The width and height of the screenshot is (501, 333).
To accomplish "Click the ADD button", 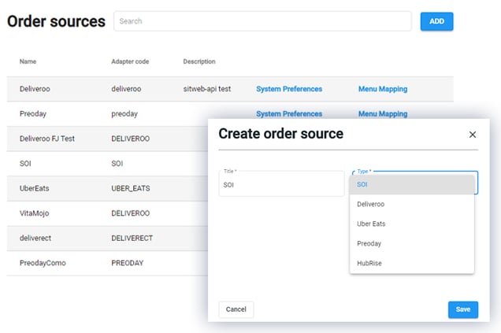I will tap(436, 21).
